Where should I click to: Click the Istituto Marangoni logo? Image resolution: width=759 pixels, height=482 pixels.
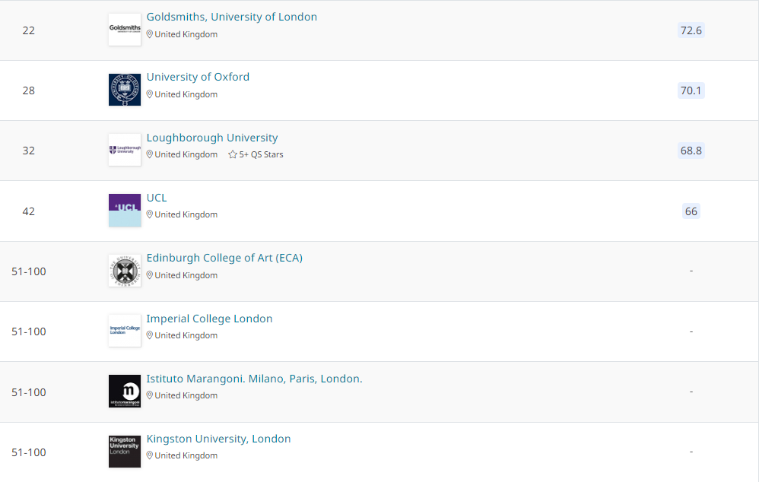(125, 391)
